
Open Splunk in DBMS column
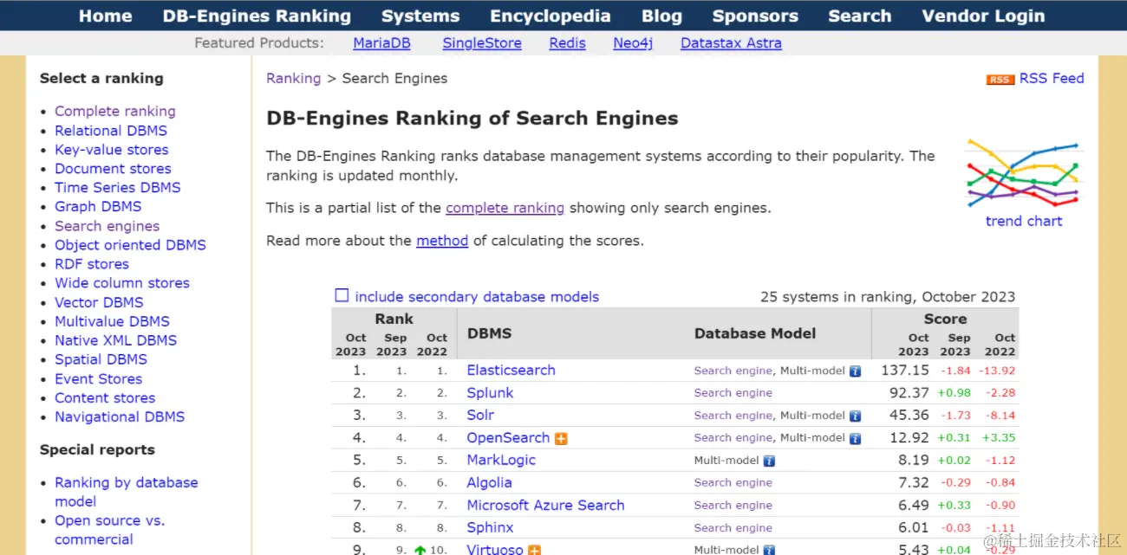tap(490, 392)
